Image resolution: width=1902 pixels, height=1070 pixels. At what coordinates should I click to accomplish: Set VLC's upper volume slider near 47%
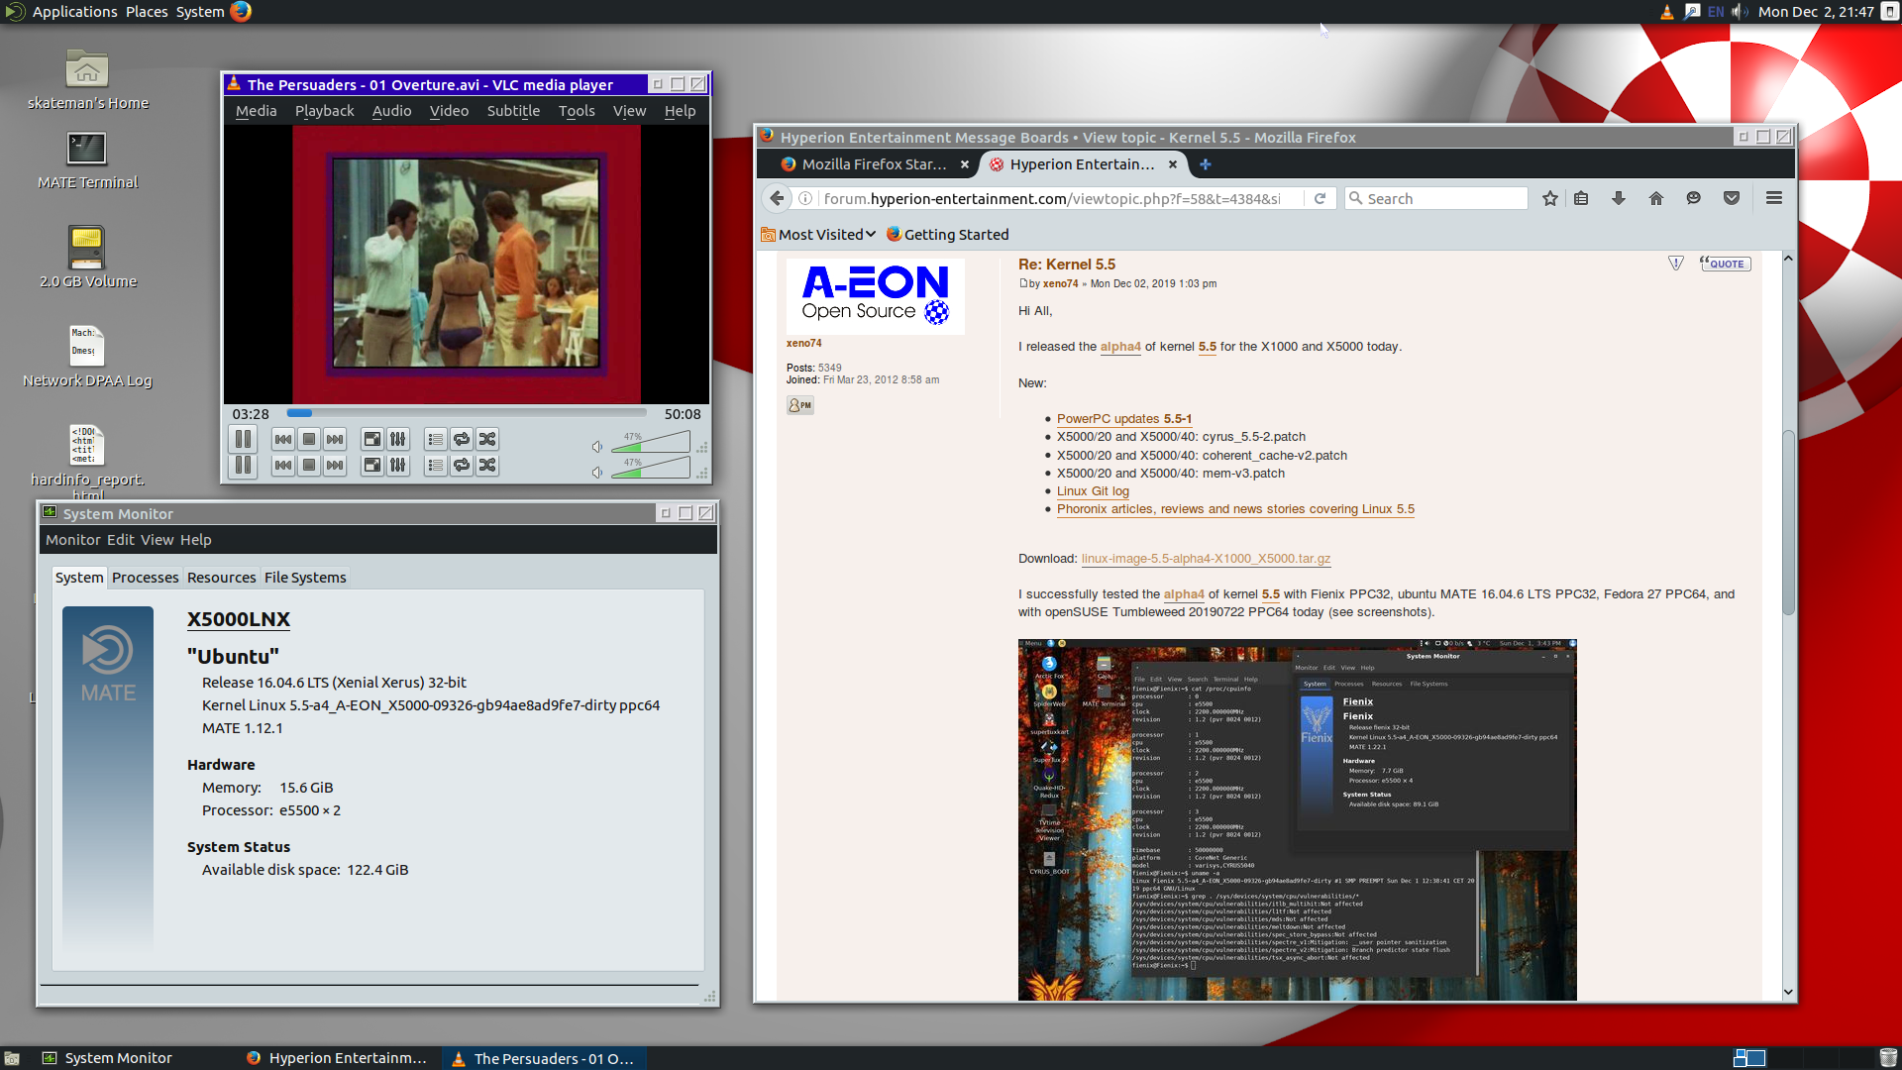650,442
